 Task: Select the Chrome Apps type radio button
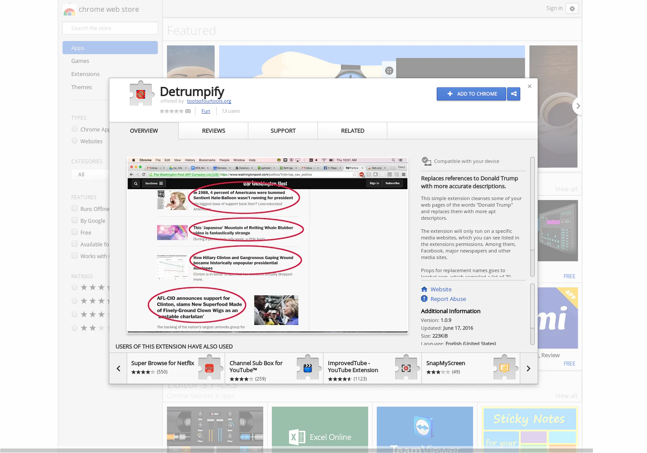pyautogui.click(x=75, y=129)
